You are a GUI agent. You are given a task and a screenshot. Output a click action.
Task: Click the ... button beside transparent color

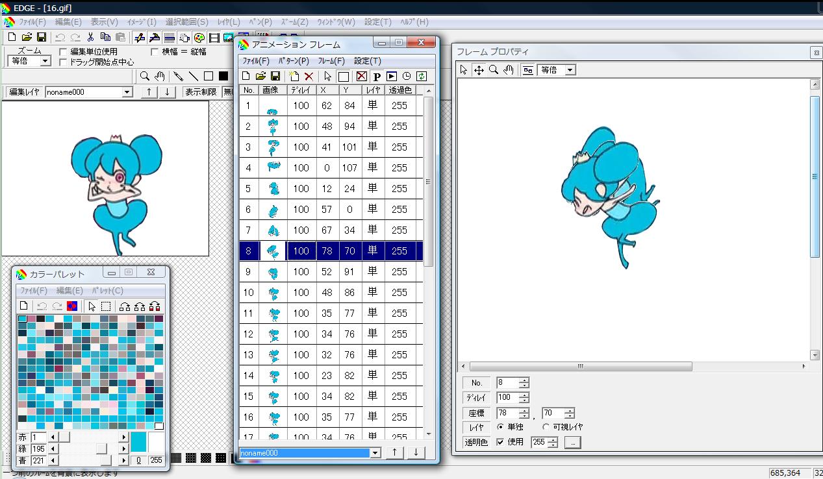point(572,443)
